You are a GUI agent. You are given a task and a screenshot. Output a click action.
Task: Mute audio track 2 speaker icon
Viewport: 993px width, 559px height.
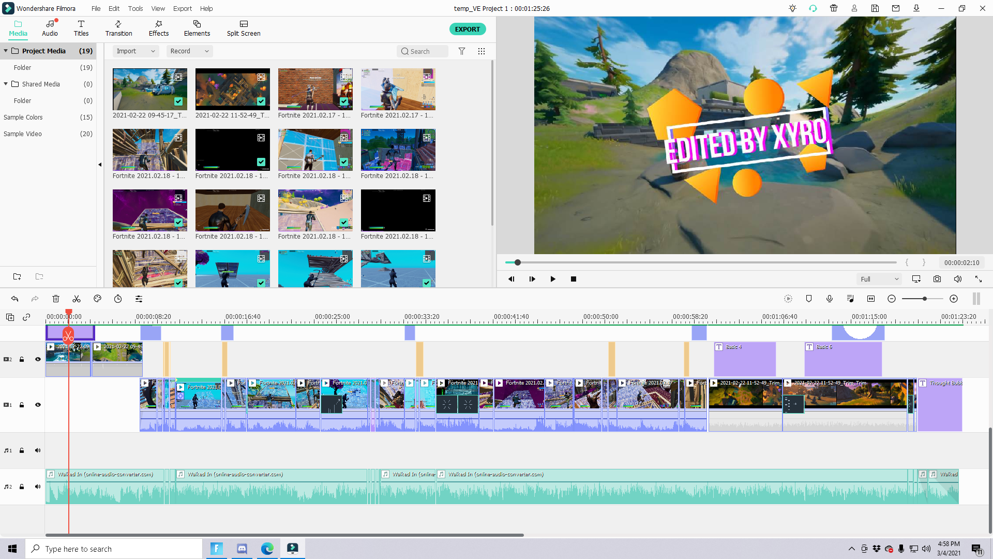tap(38, 487)
